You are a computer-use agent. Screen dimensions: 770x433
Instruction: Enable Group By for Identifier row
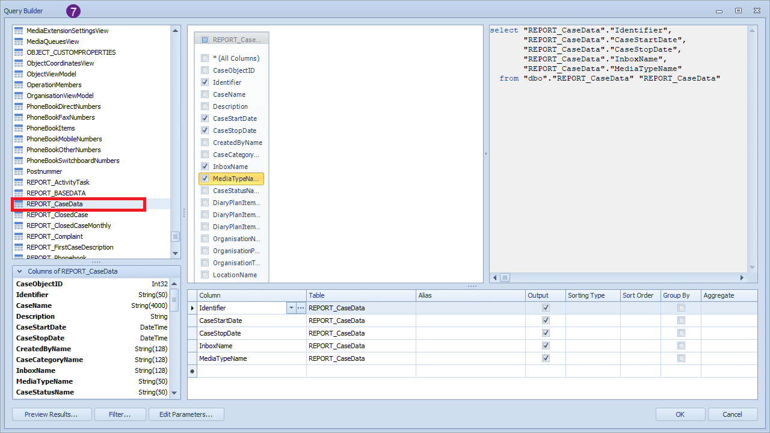click(681, 308)
